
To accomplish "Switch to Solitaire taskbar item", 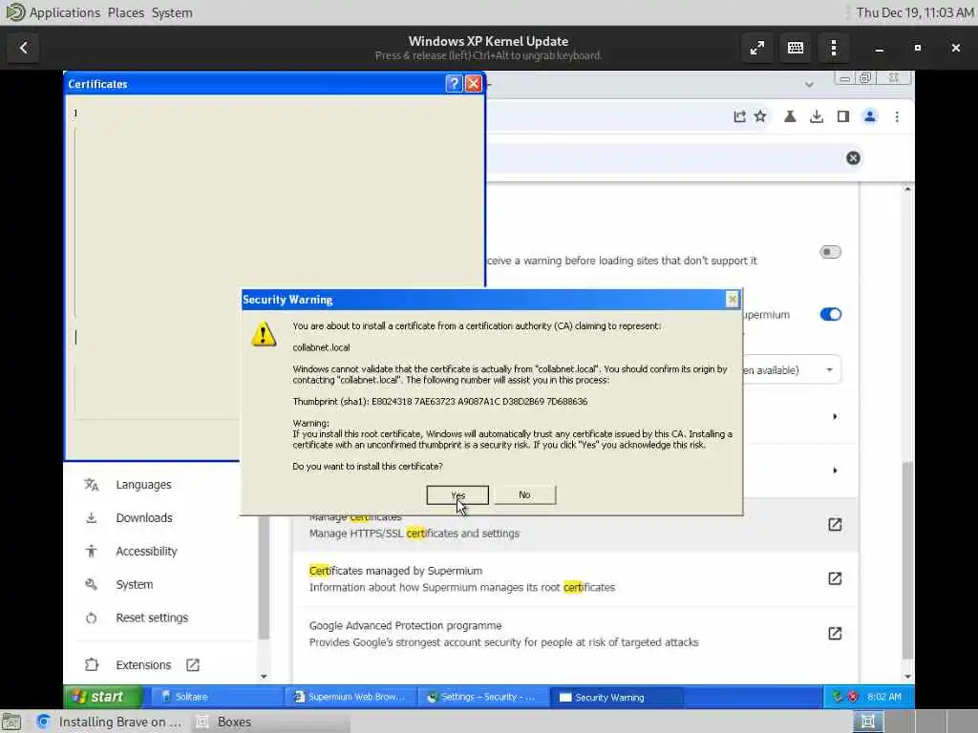I will coord(215,697).
